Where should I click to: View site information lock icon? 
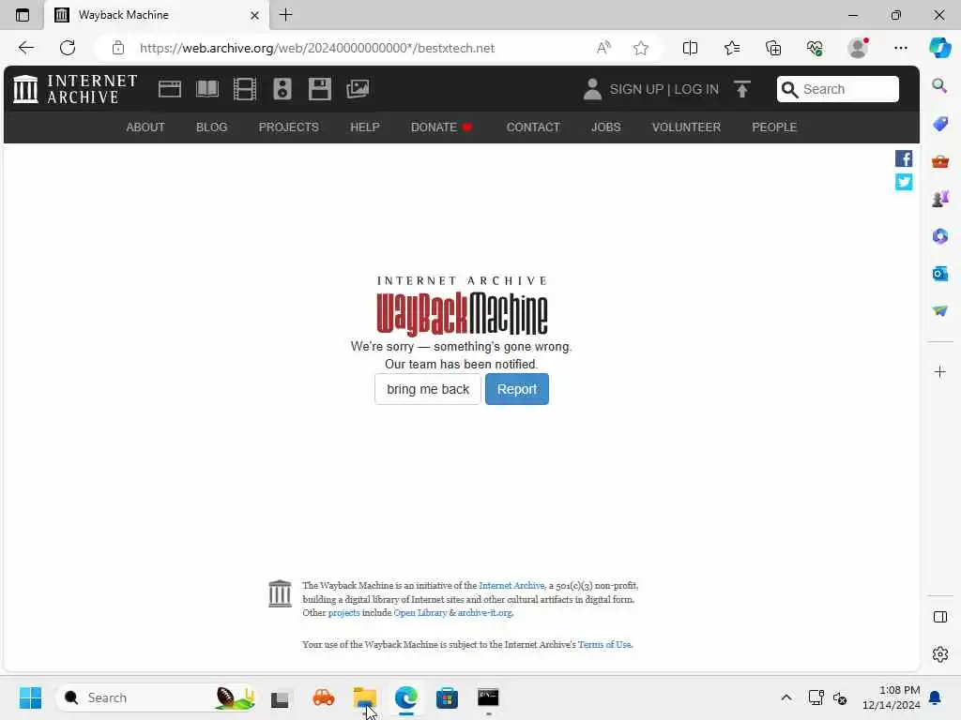tap(118, 48)
